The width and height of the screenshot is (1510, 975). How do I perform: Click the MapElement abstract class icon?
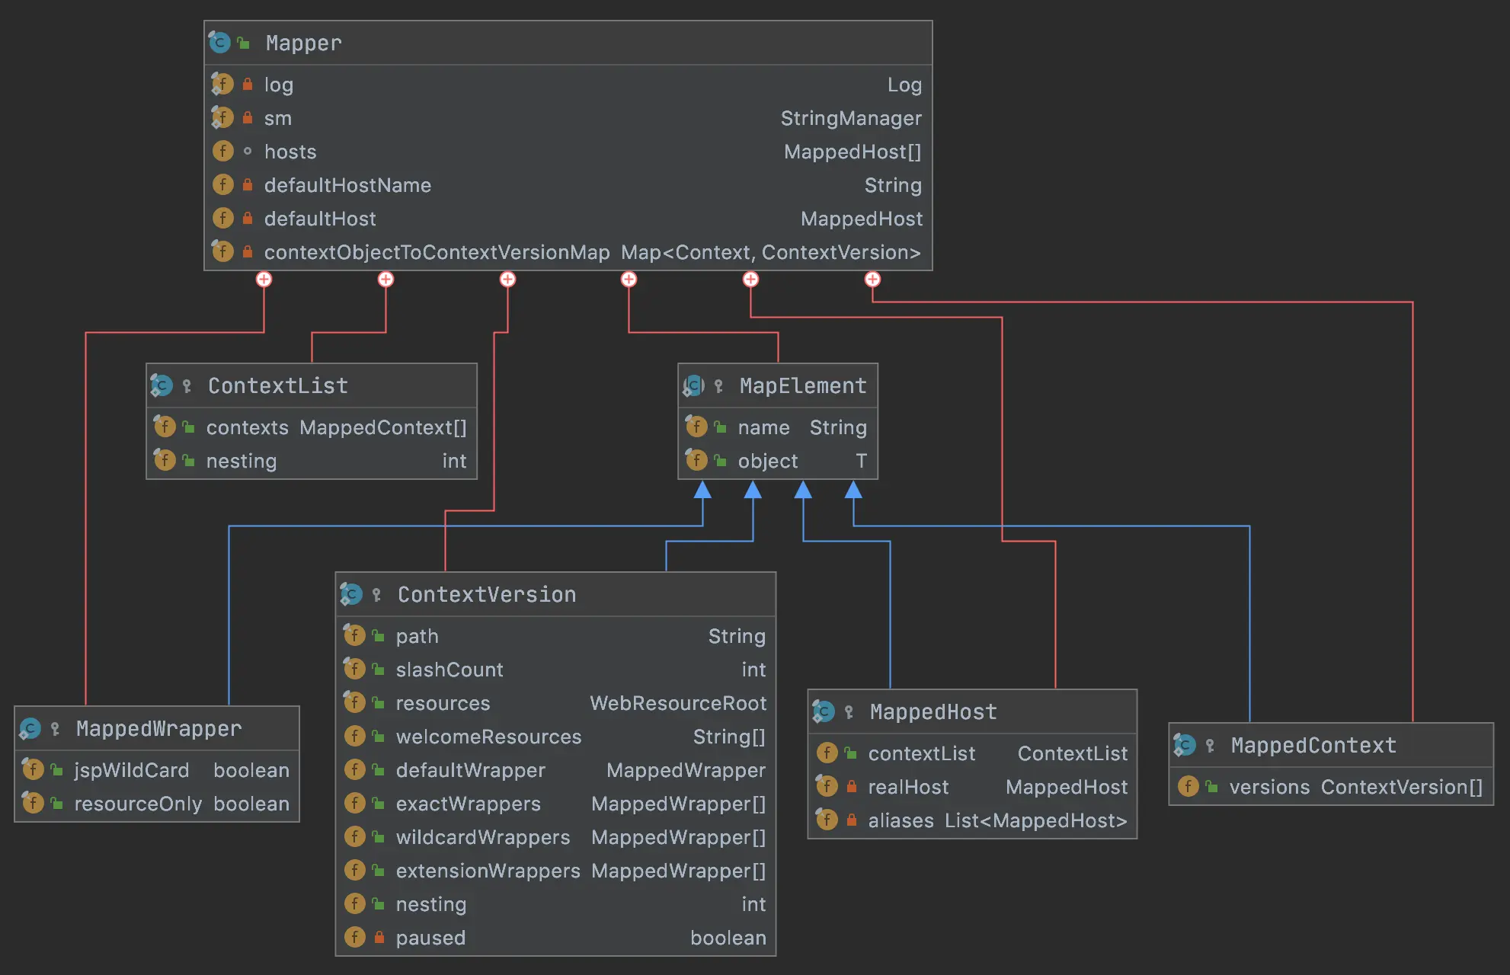point(693,385)
